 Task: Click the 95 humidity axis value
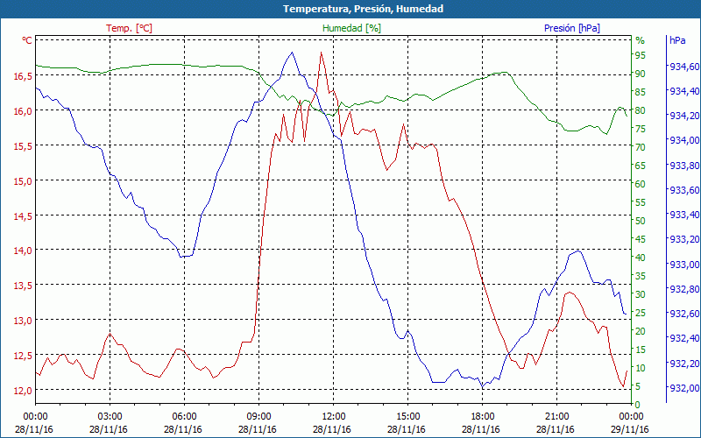tap(641, 55)
